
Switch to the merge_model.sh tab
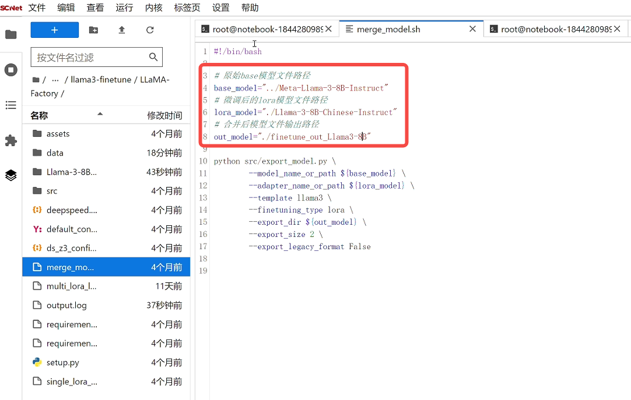click(388, 29)
